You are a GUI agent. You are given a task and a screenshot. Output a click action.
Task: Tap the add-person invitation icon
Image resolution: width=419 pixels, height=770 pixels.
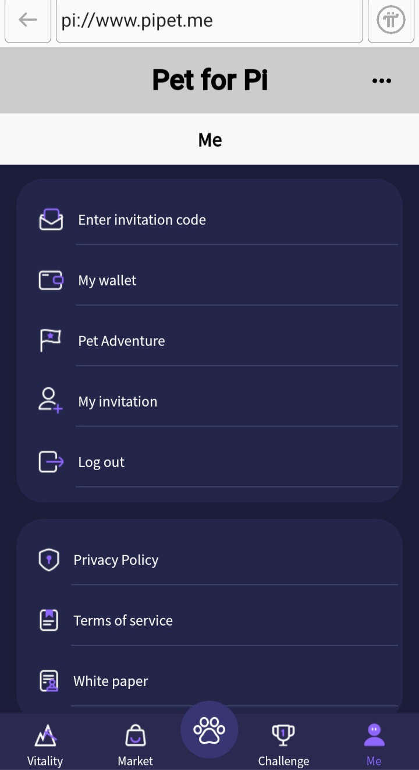(x=51, y=401)
